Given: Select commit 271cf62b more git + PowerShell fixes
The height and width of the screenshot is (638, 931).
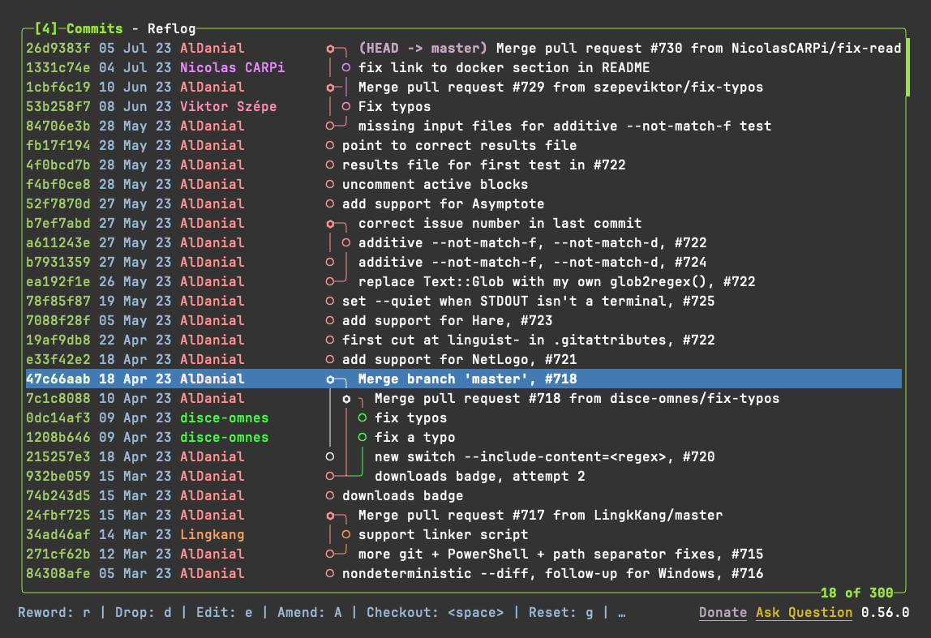Looking at the screenshot, I should tap(464, 555).
